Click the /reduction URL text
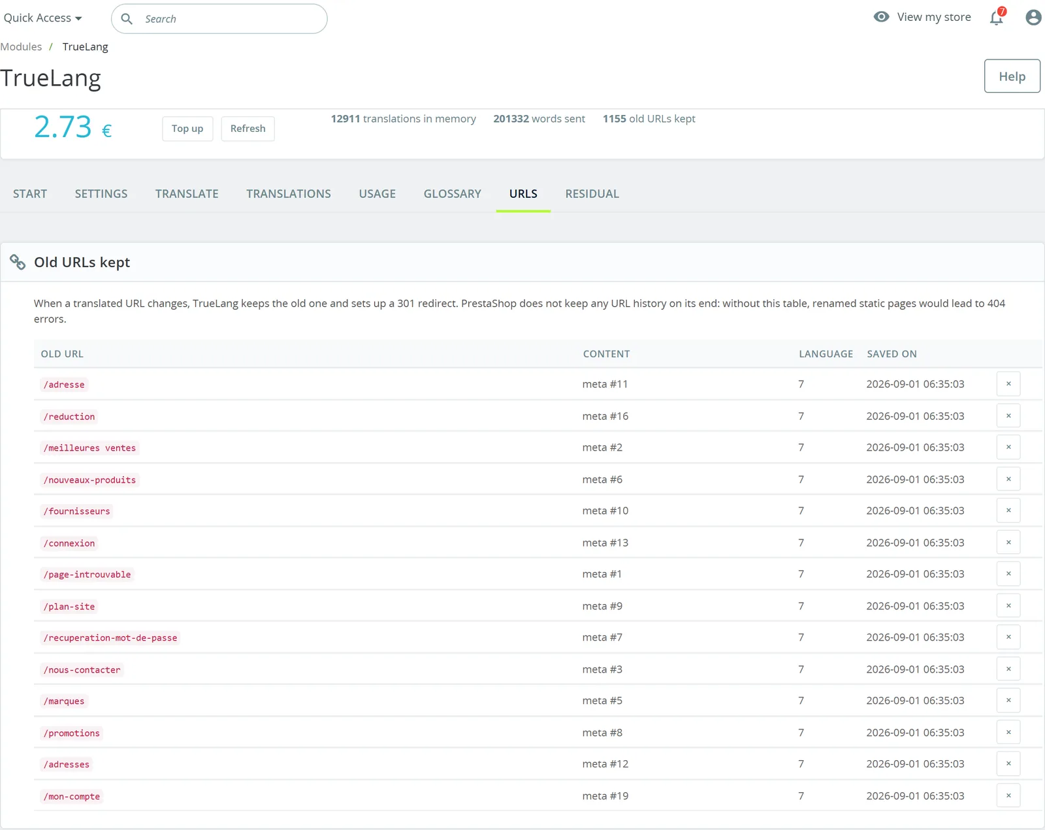Screen dimensions: 1045x830 point(69,417)
